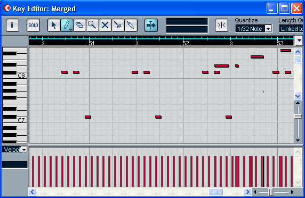Click the horizontal scrollbar thumb
Screen dimensions: 305x198
(x=216, y=192)
